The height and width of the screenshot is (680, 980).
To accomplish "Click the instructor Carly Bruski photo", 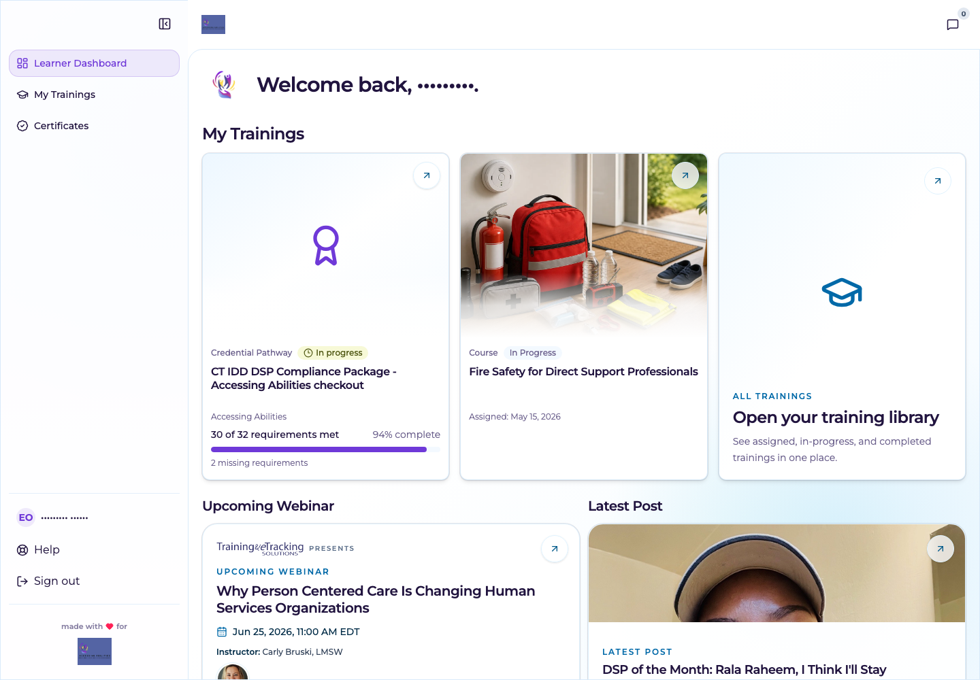I will (233, 673).
